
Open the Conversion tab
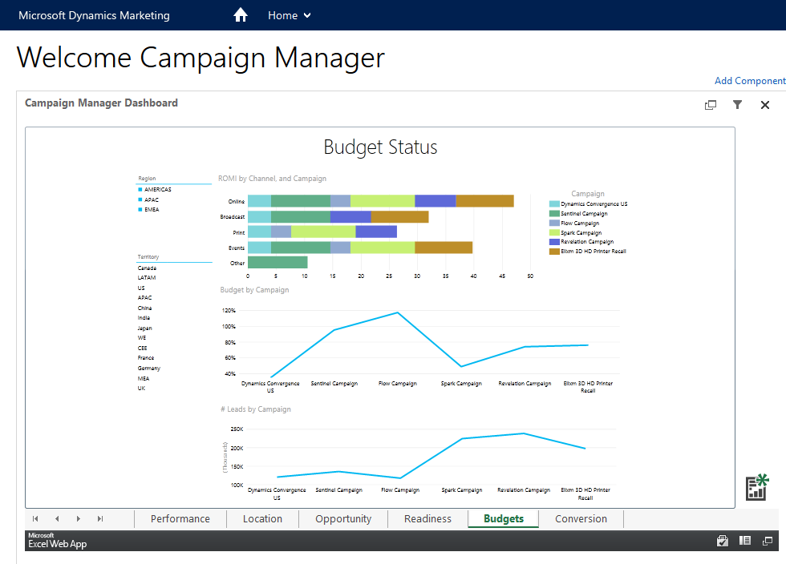point(581,519)
